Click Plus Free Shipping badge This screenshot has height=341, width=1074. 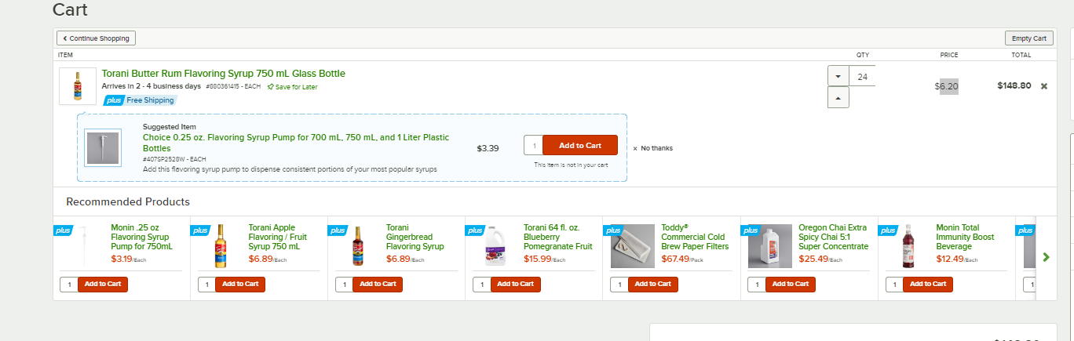coord(140,100)
